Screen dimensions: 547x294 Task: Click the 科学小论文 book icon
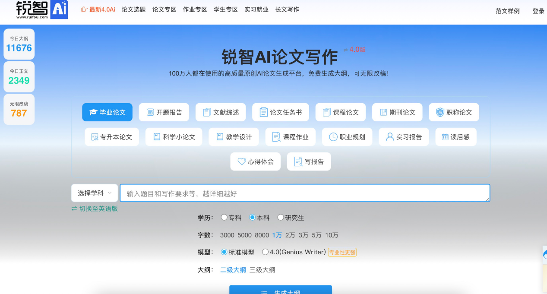pyautogui.click(x=157, y=137)
